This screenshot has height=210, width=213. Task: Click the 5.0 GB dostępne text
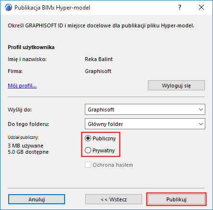[28, 152]
